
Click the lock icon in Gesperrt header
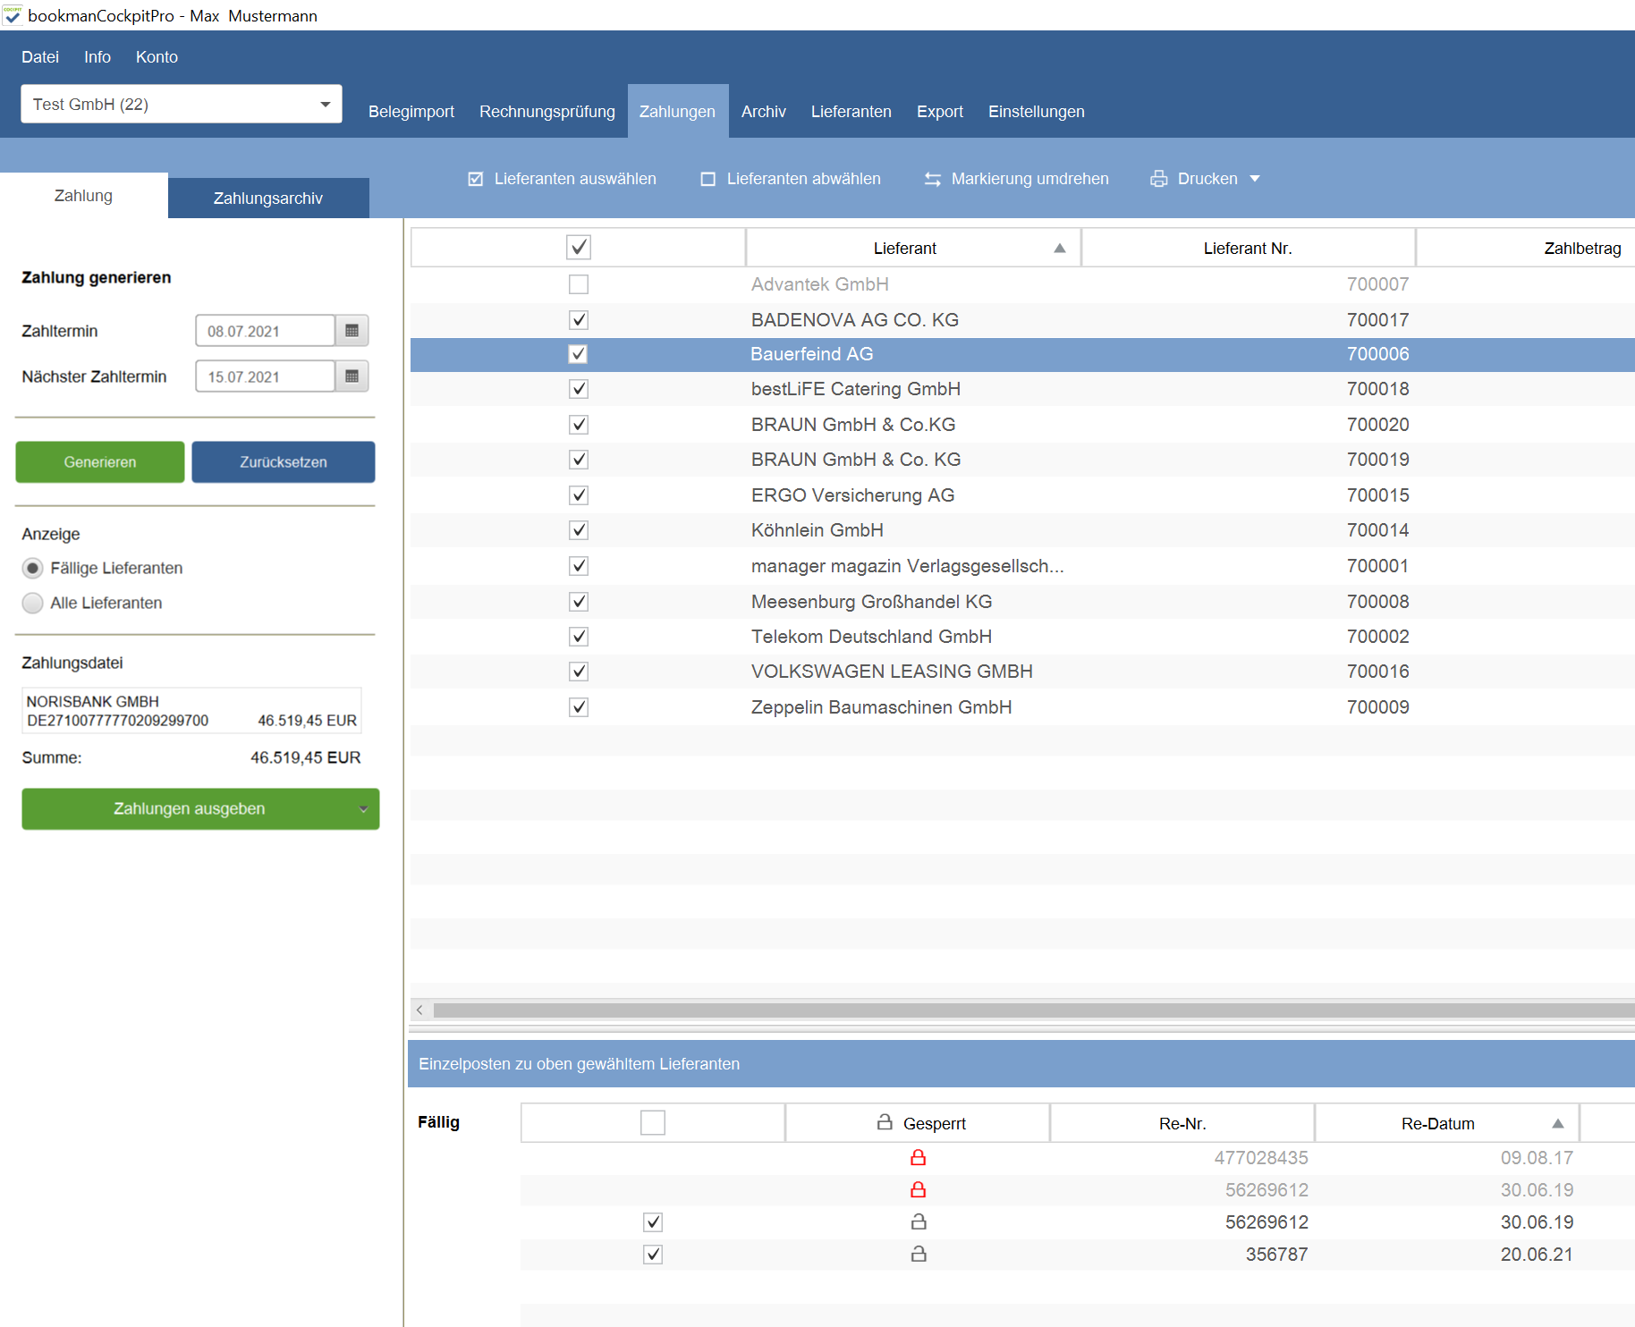coord(885,1122)
